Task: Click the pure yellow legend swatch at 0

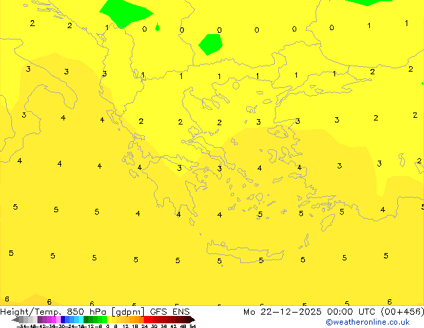Action: point(109,319)
